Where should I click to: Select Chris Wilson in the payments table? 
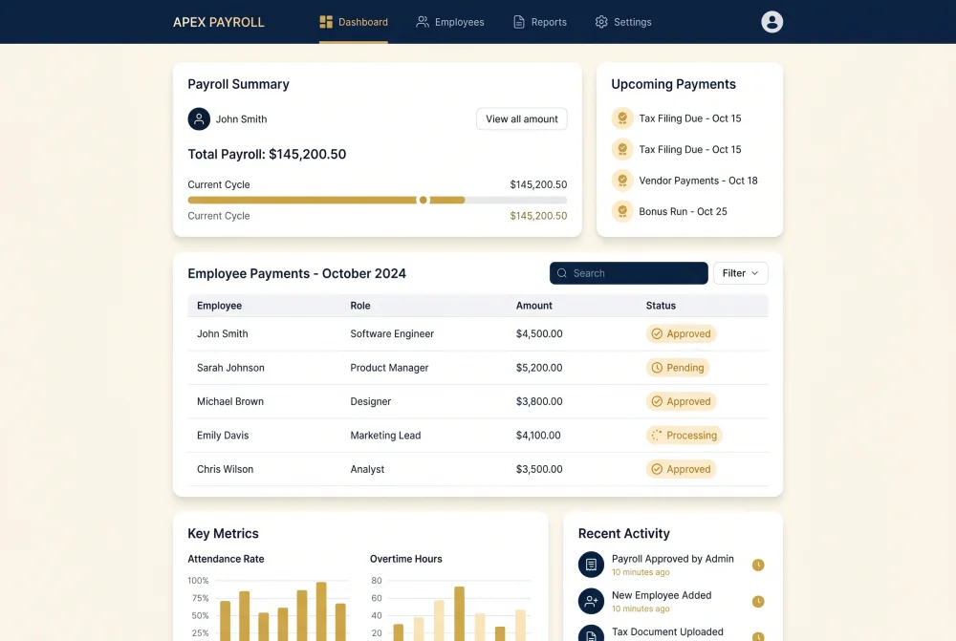pyautogui.click(x=225, y=469)
